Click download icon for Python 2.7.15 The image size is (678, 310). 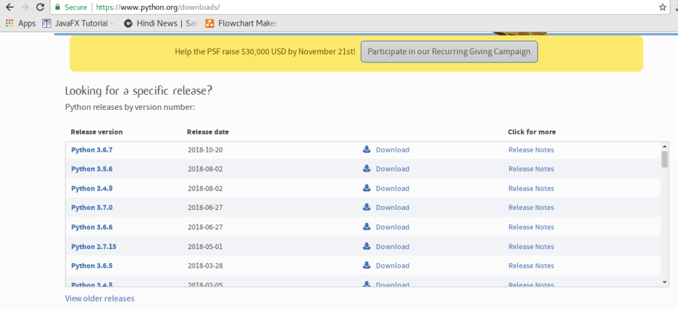(x=367, y=246)
